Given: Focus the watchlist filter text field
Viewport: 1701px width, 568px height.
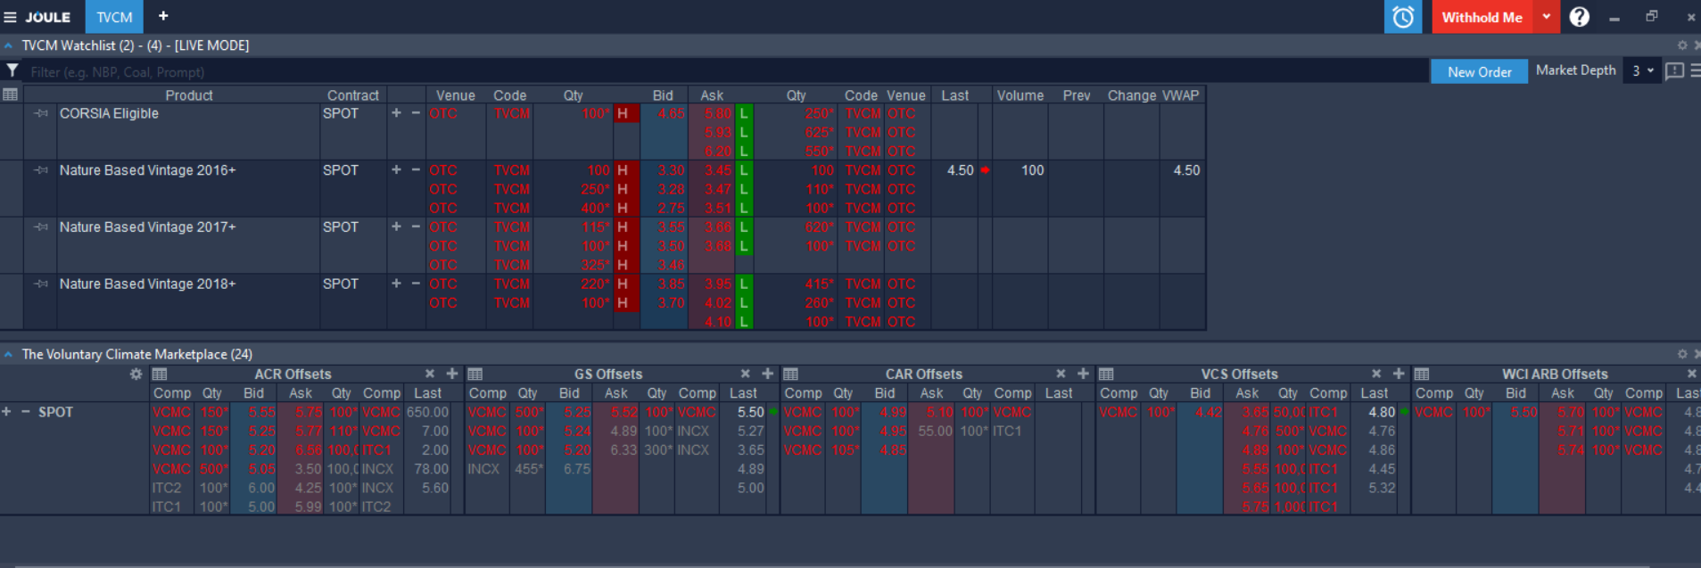Looking at the screenshot, I should pos(727,71).
